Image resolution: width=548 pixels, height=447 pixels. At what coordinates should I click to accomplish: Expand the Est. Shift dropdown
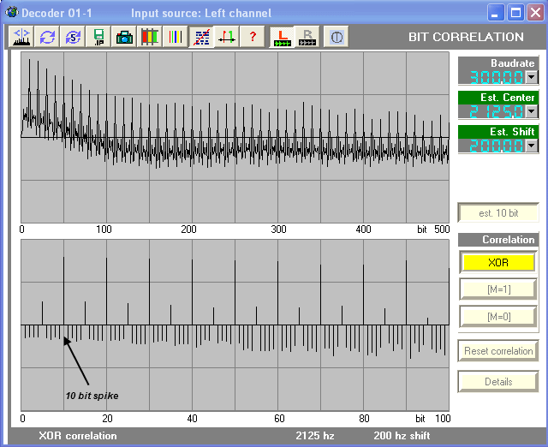pyautogui.click(x=531, y=146)
